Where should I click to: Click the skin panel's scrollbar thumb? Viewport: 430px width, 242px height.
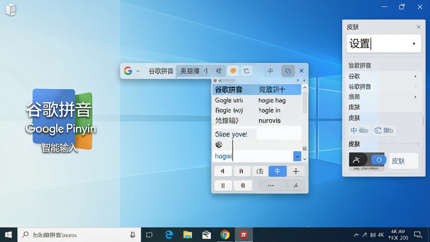[x=423, y=121]
